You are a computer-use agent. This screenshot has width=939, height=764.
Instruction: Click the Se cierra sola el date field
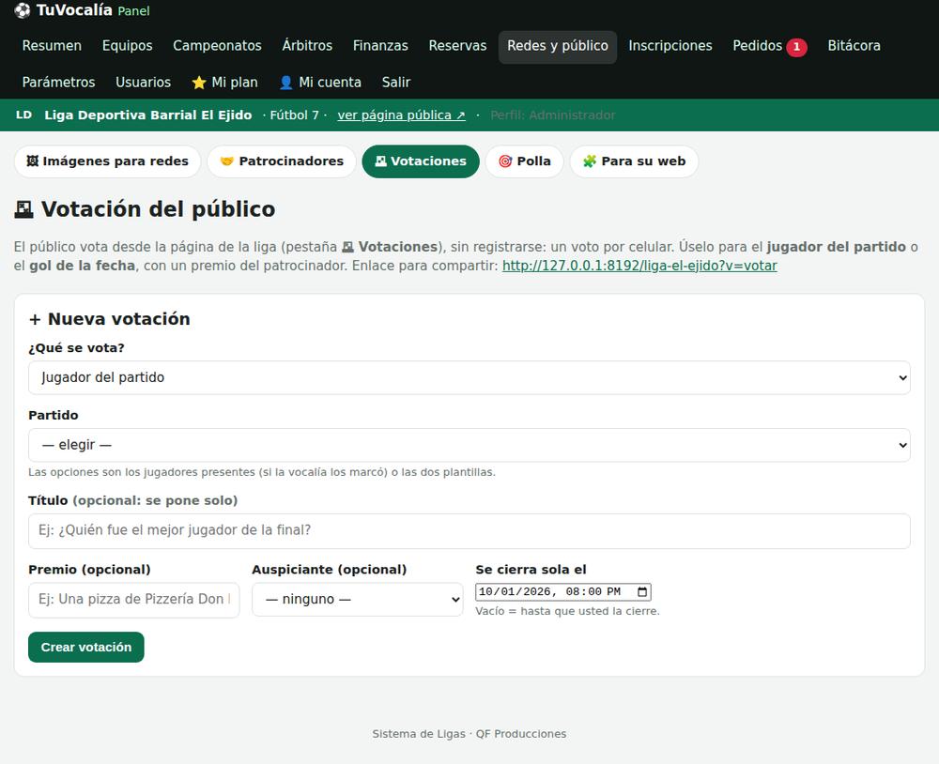pyautogui.click(x=562, y=592)
